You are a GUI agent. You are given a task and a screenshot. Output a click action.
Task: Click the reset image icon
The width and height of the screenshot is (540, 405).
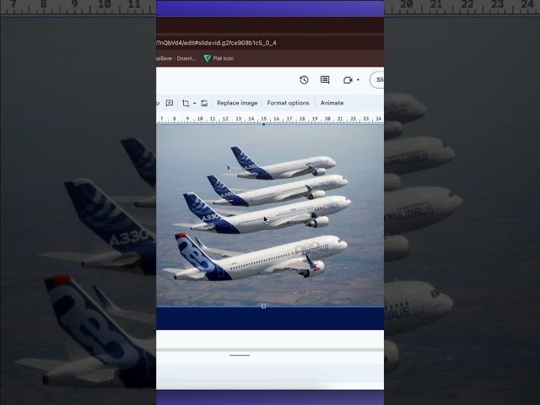[x=204, y=103]
